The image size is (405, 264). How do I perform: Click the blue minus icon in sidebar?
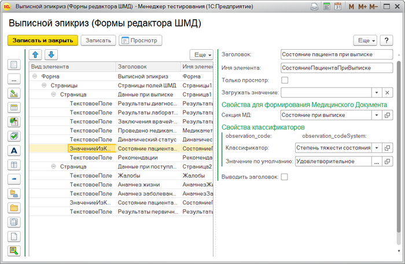coord(14,179)
